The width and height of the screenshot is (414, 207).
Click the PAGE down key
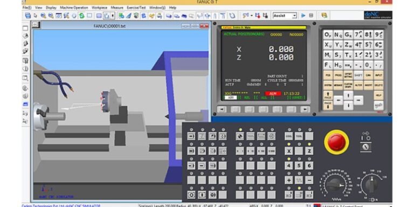point(328,105)
